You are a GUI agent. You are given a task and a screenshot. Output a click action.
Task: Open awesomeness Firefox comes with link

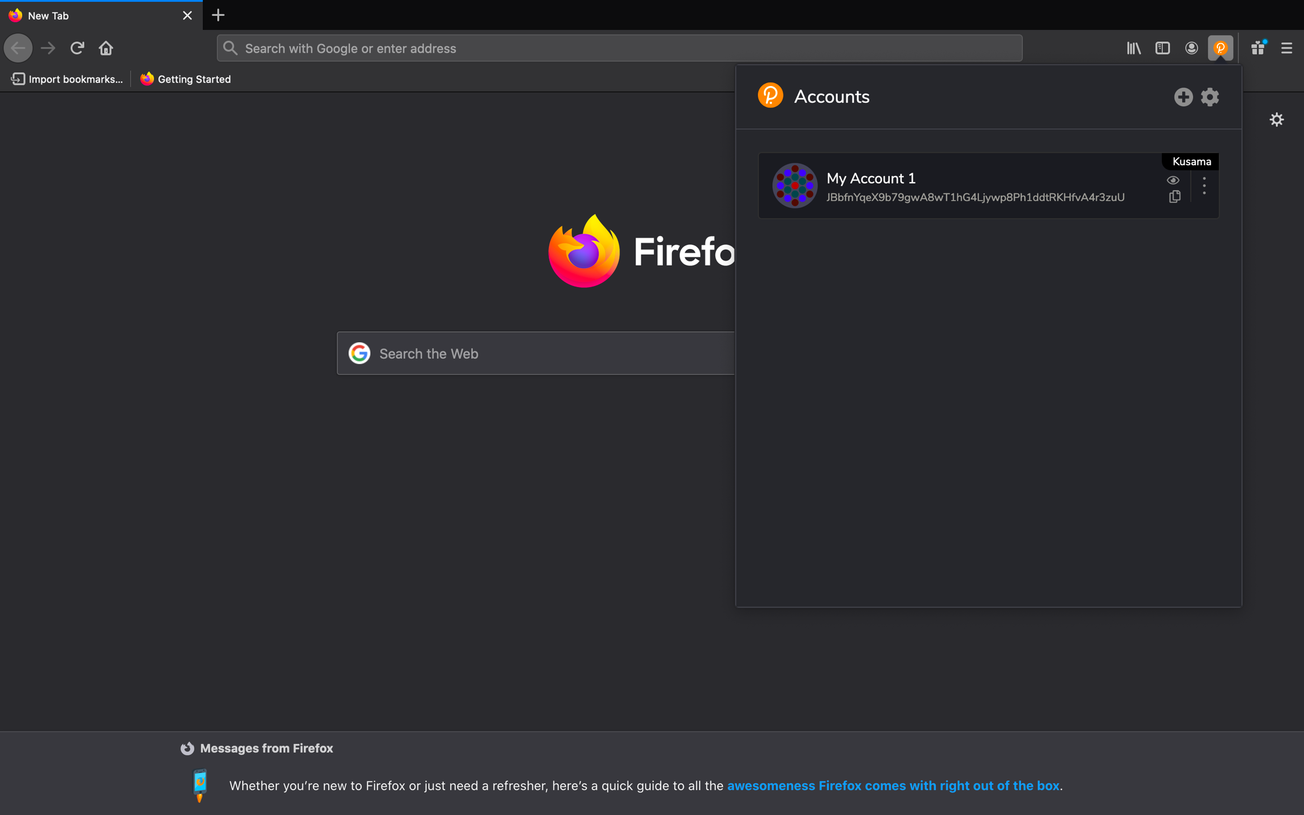point(893,786)
